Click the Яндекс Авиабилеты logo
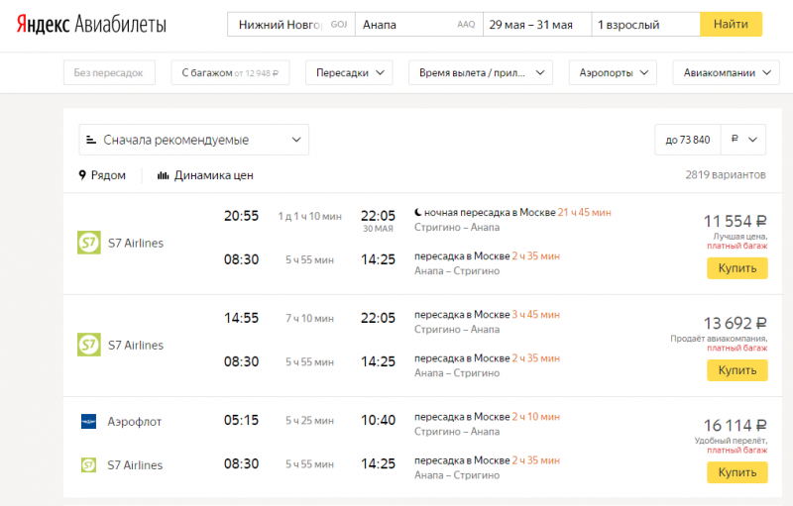This screenshot has width=793, height=506. coord(91,24)
